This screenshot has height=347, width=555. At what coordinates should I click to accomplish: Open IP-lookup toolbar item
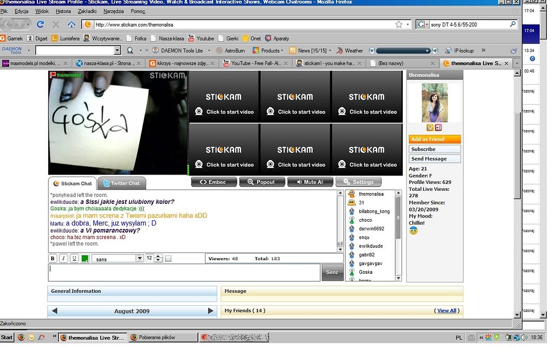click(x=460, y=50)
